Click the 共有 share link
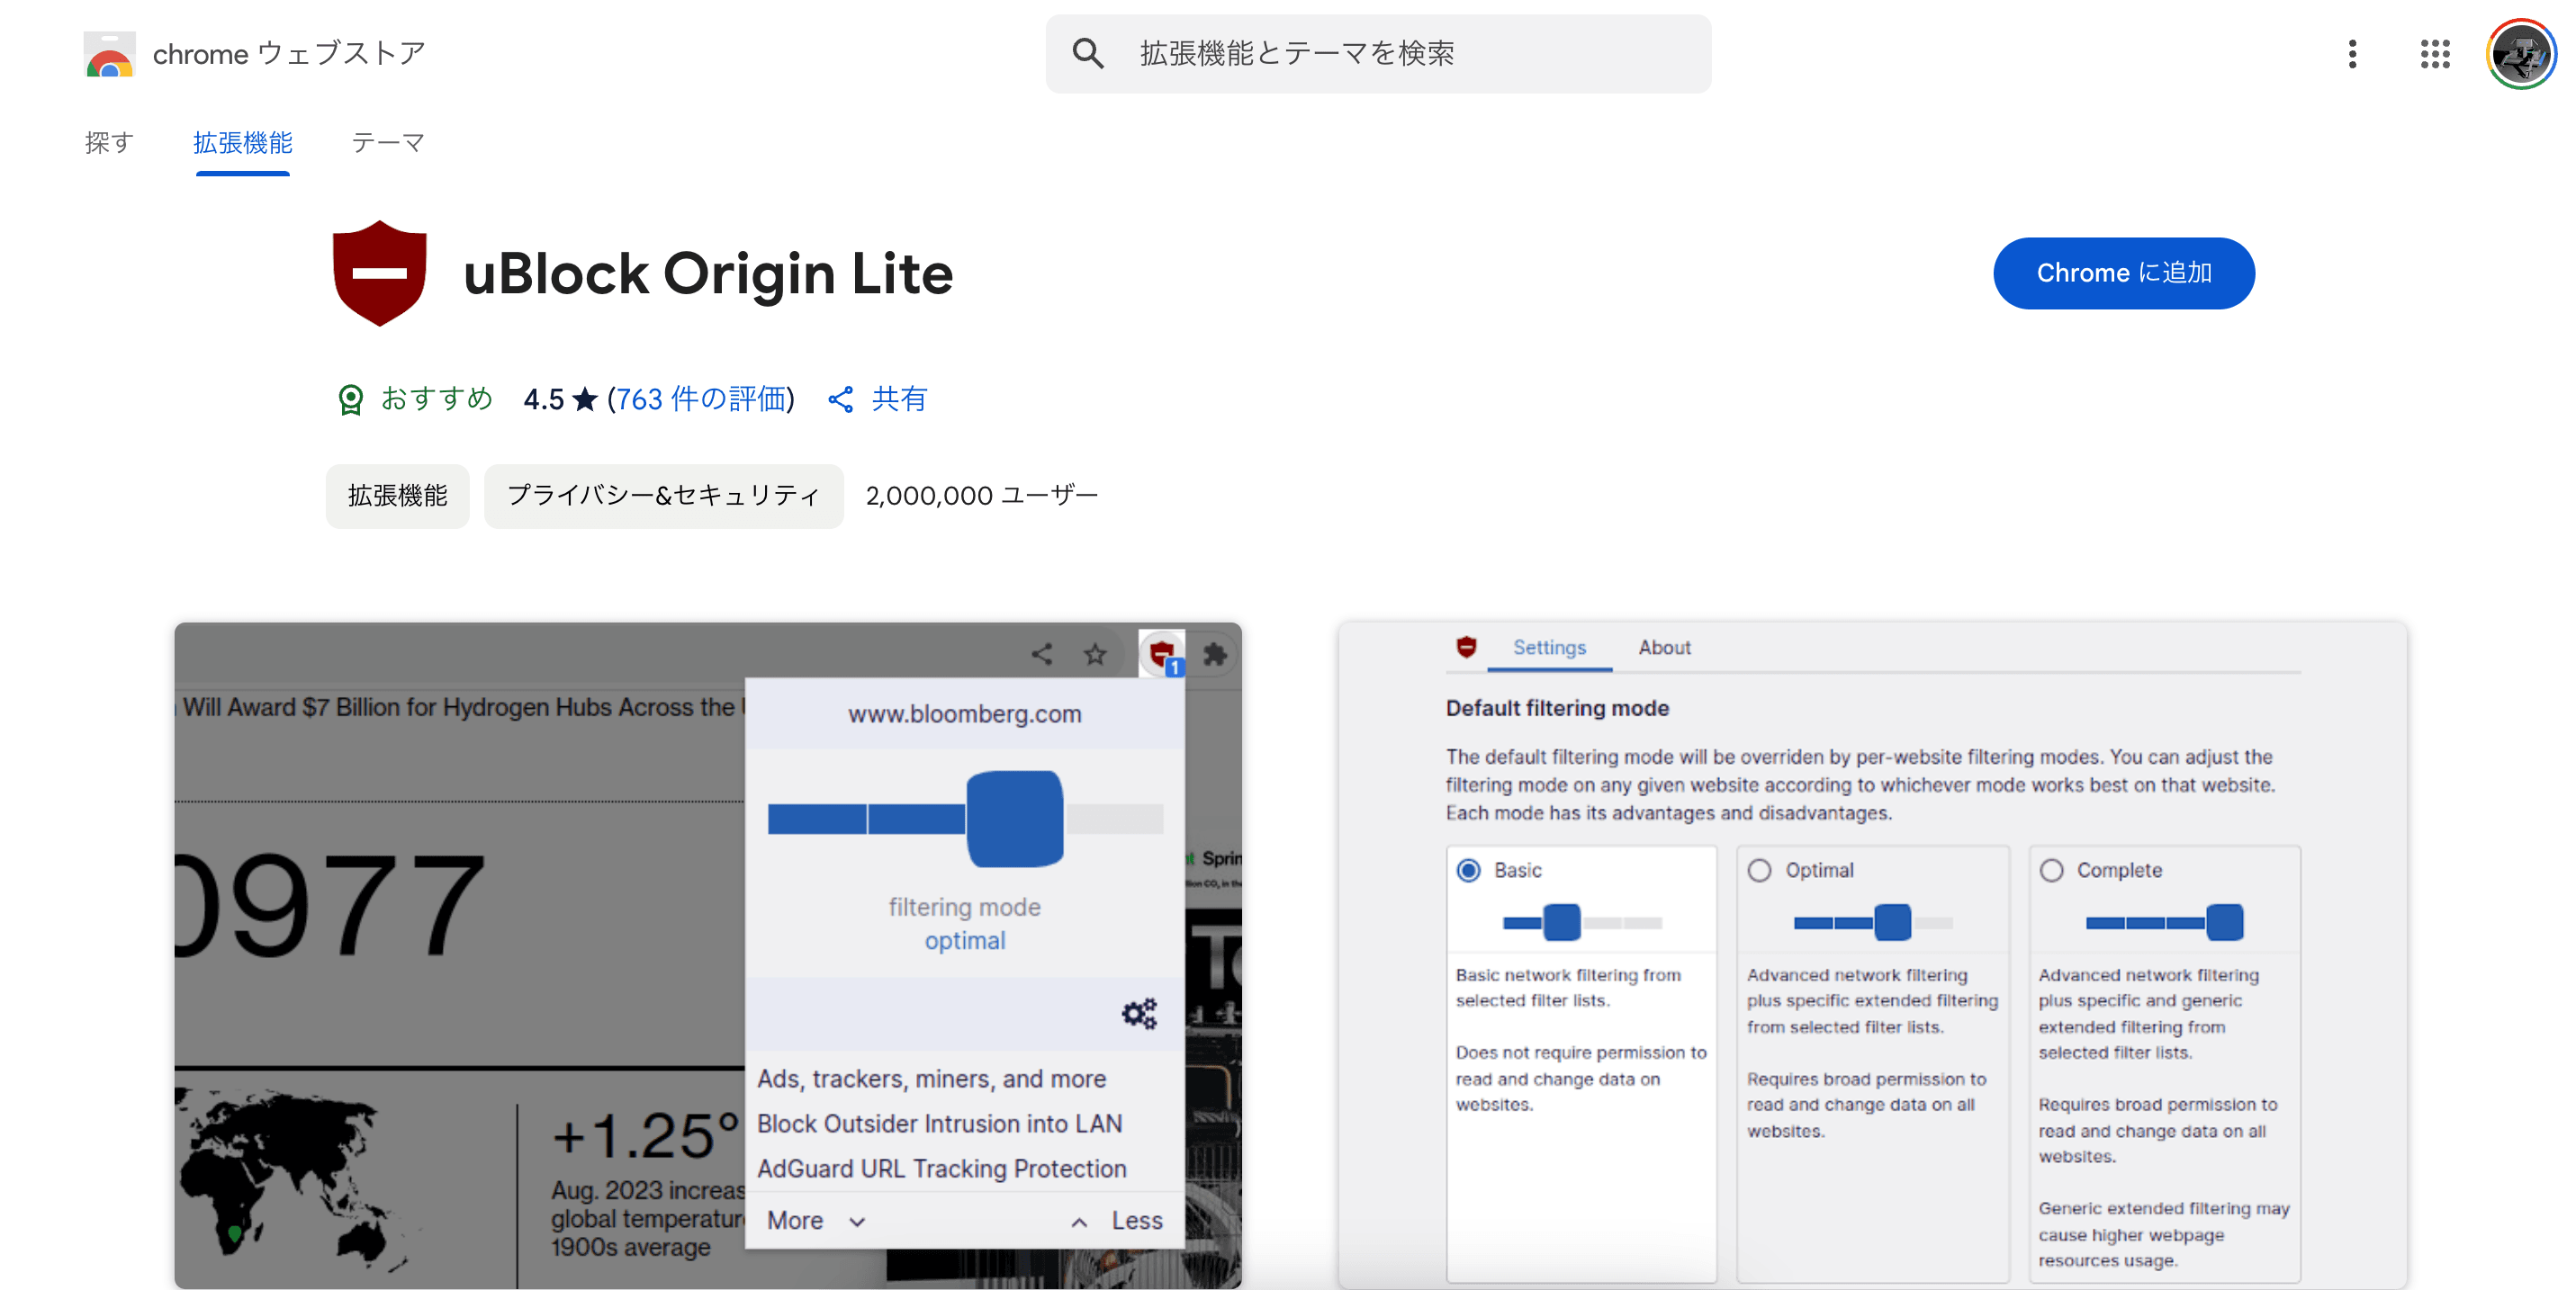 pyautogui.click(x=899, y=399)
